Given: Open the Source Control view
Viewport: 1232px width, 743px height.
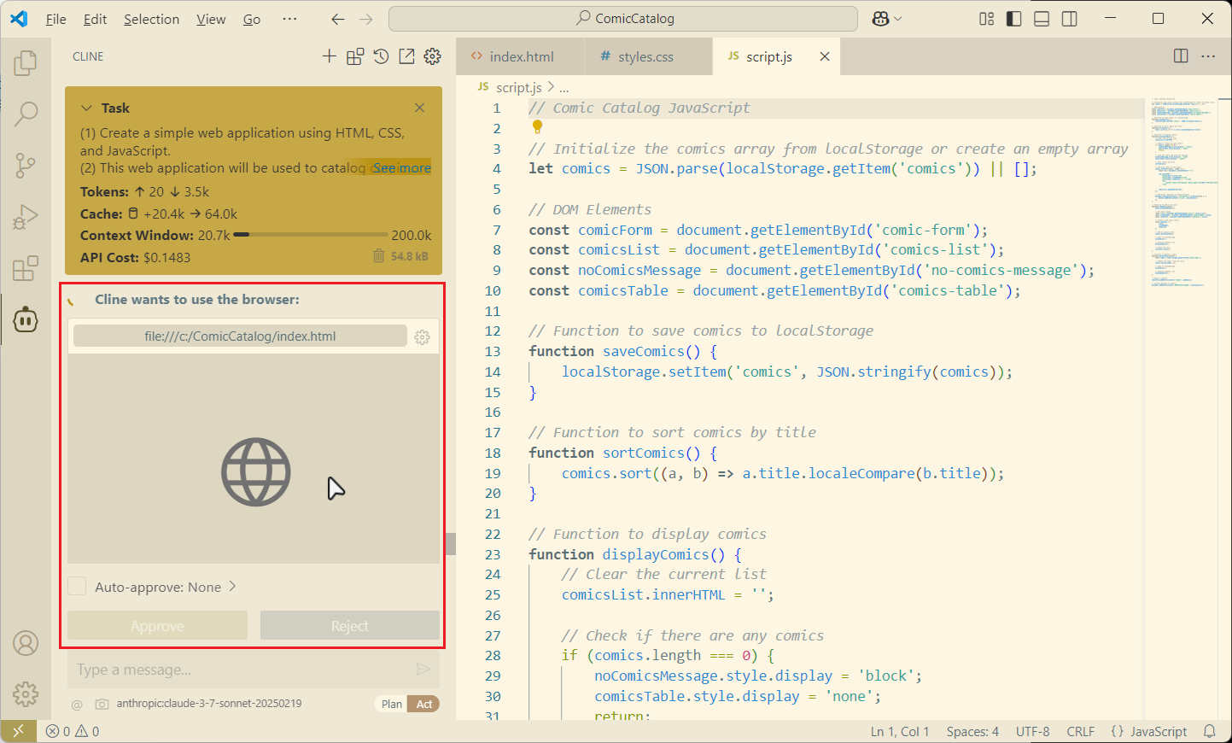Looking at the screenshot, I should click(x=26, y=165).
